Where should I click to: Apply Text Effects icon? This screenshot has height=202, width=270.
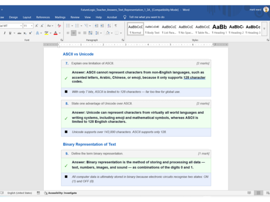[x=37, y=33]
